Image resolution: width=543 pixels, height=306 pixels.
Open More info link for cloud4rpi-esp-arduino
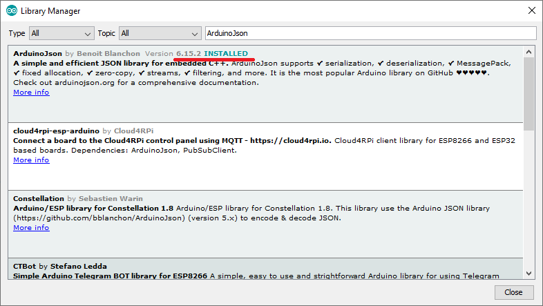pos(31,160)
